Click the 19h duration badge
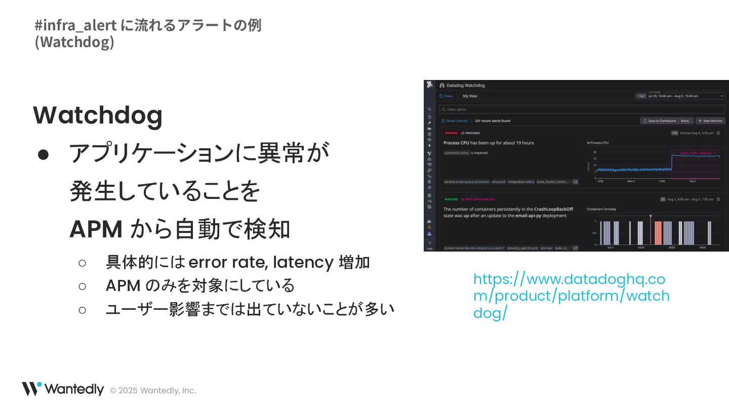 pos(674,133)
